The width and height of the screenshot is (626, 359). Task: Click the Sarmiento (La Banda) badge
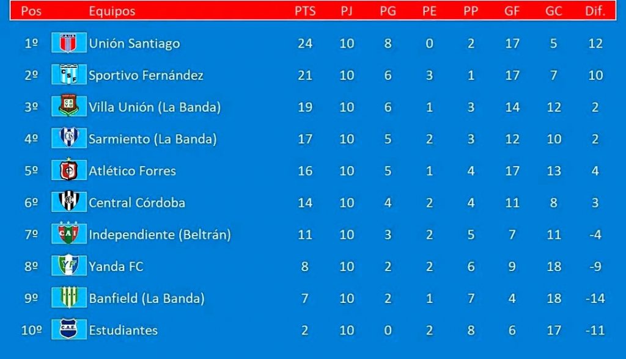pos(68,138)
